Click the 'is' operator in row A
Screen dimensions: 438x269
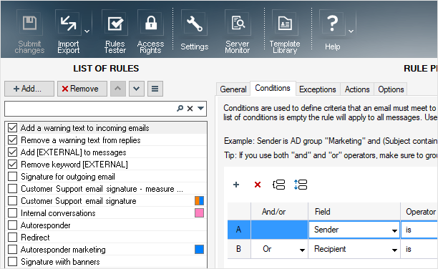coord(409,230)
